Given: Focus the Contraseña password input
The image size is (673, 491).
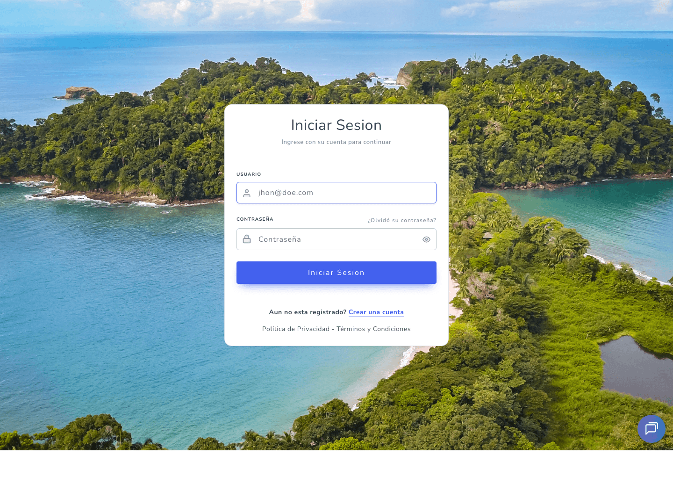Looking at the screenshot, I should (336, 239).
